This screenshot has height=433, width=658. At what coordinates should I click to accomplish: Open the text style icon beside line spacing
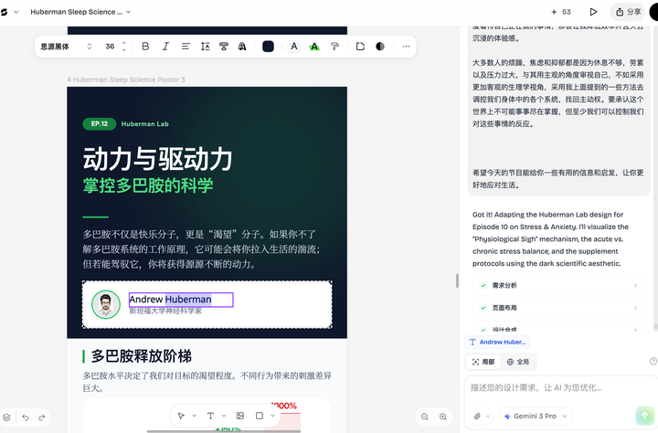(224, 47)
